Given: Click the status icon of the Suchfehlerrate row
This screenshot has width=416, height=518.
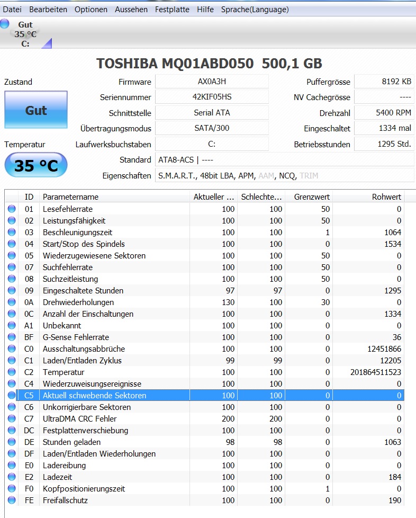Looking at the screenshot, I should (x=12, y=267).
